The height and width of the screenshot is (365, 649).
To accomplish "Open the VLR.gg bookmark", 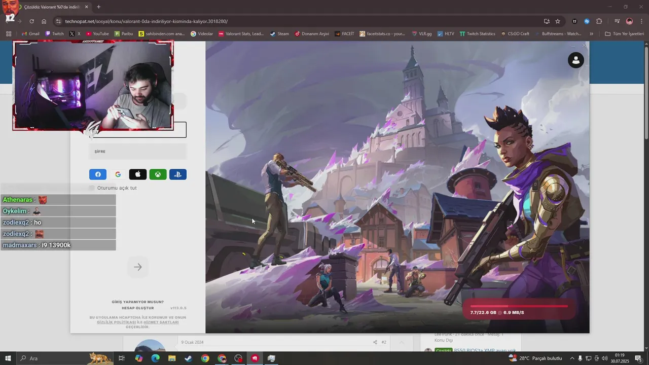I will [422, 34].
